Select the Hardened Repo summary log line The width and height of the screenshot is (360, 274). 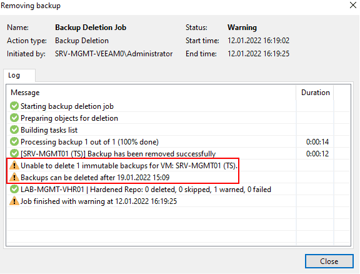pos(146,189)
